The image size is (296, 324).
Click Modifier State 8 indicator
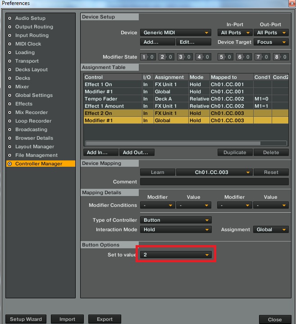(x=281, y=57)
